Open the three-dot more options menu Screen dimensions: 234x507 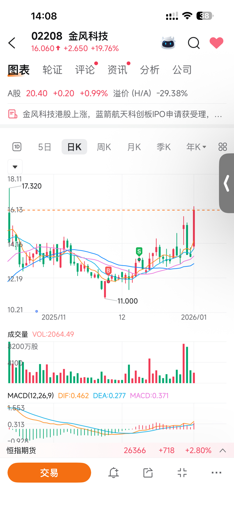point(217,473)
